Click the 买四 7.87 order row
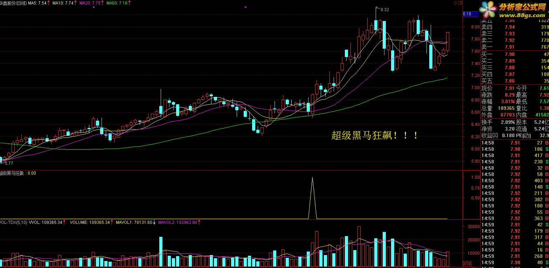549x268 pixels. click(x=515, y=74)
